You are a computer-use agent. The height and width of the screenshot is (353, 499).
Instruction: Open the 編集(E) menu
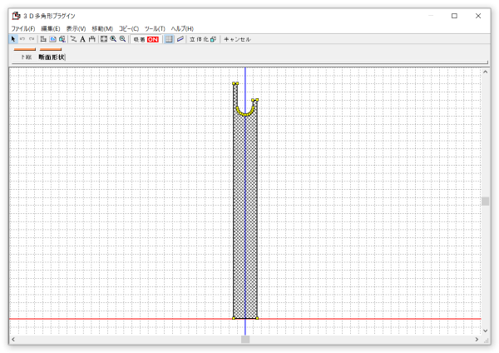[51, 28]
